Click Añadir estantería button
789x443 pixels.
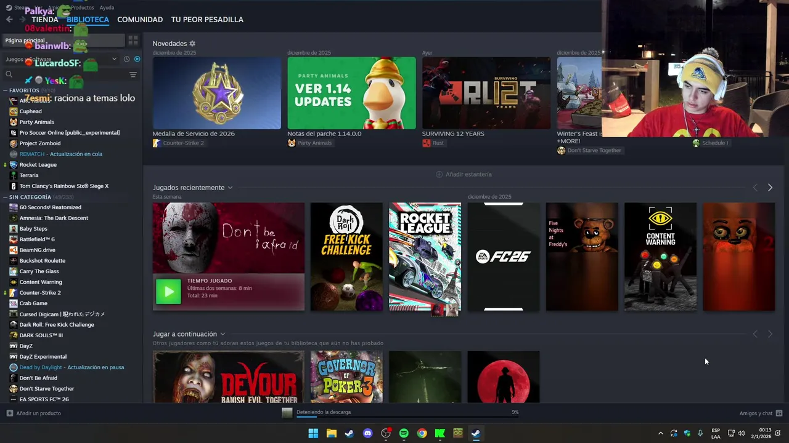pos(464,174)
